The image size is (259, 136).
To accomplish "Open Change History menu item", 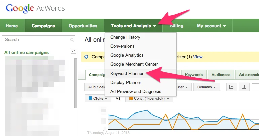I will (125, 37).
